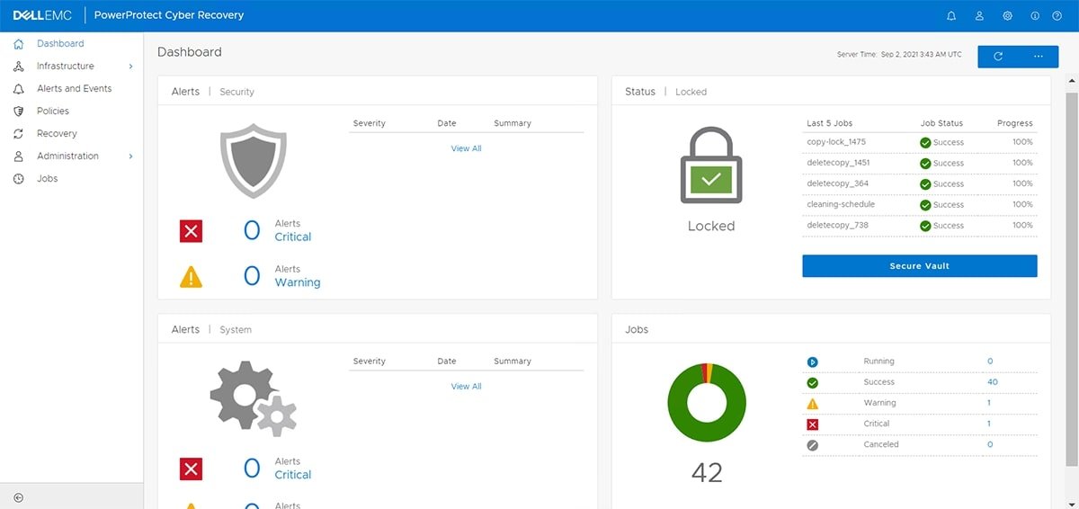
Task: Click the Dashboard home icon in sidebar
Action: coord(18,43)
